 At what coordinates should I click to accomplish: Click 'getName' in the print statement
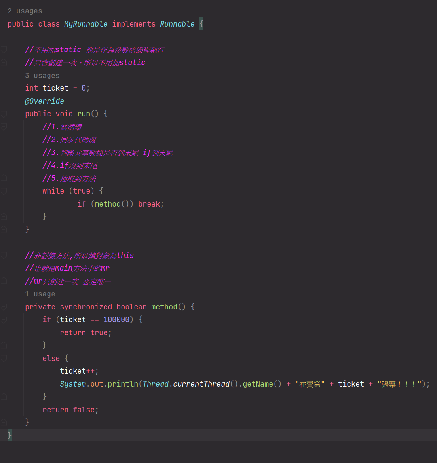coord(258,384)
